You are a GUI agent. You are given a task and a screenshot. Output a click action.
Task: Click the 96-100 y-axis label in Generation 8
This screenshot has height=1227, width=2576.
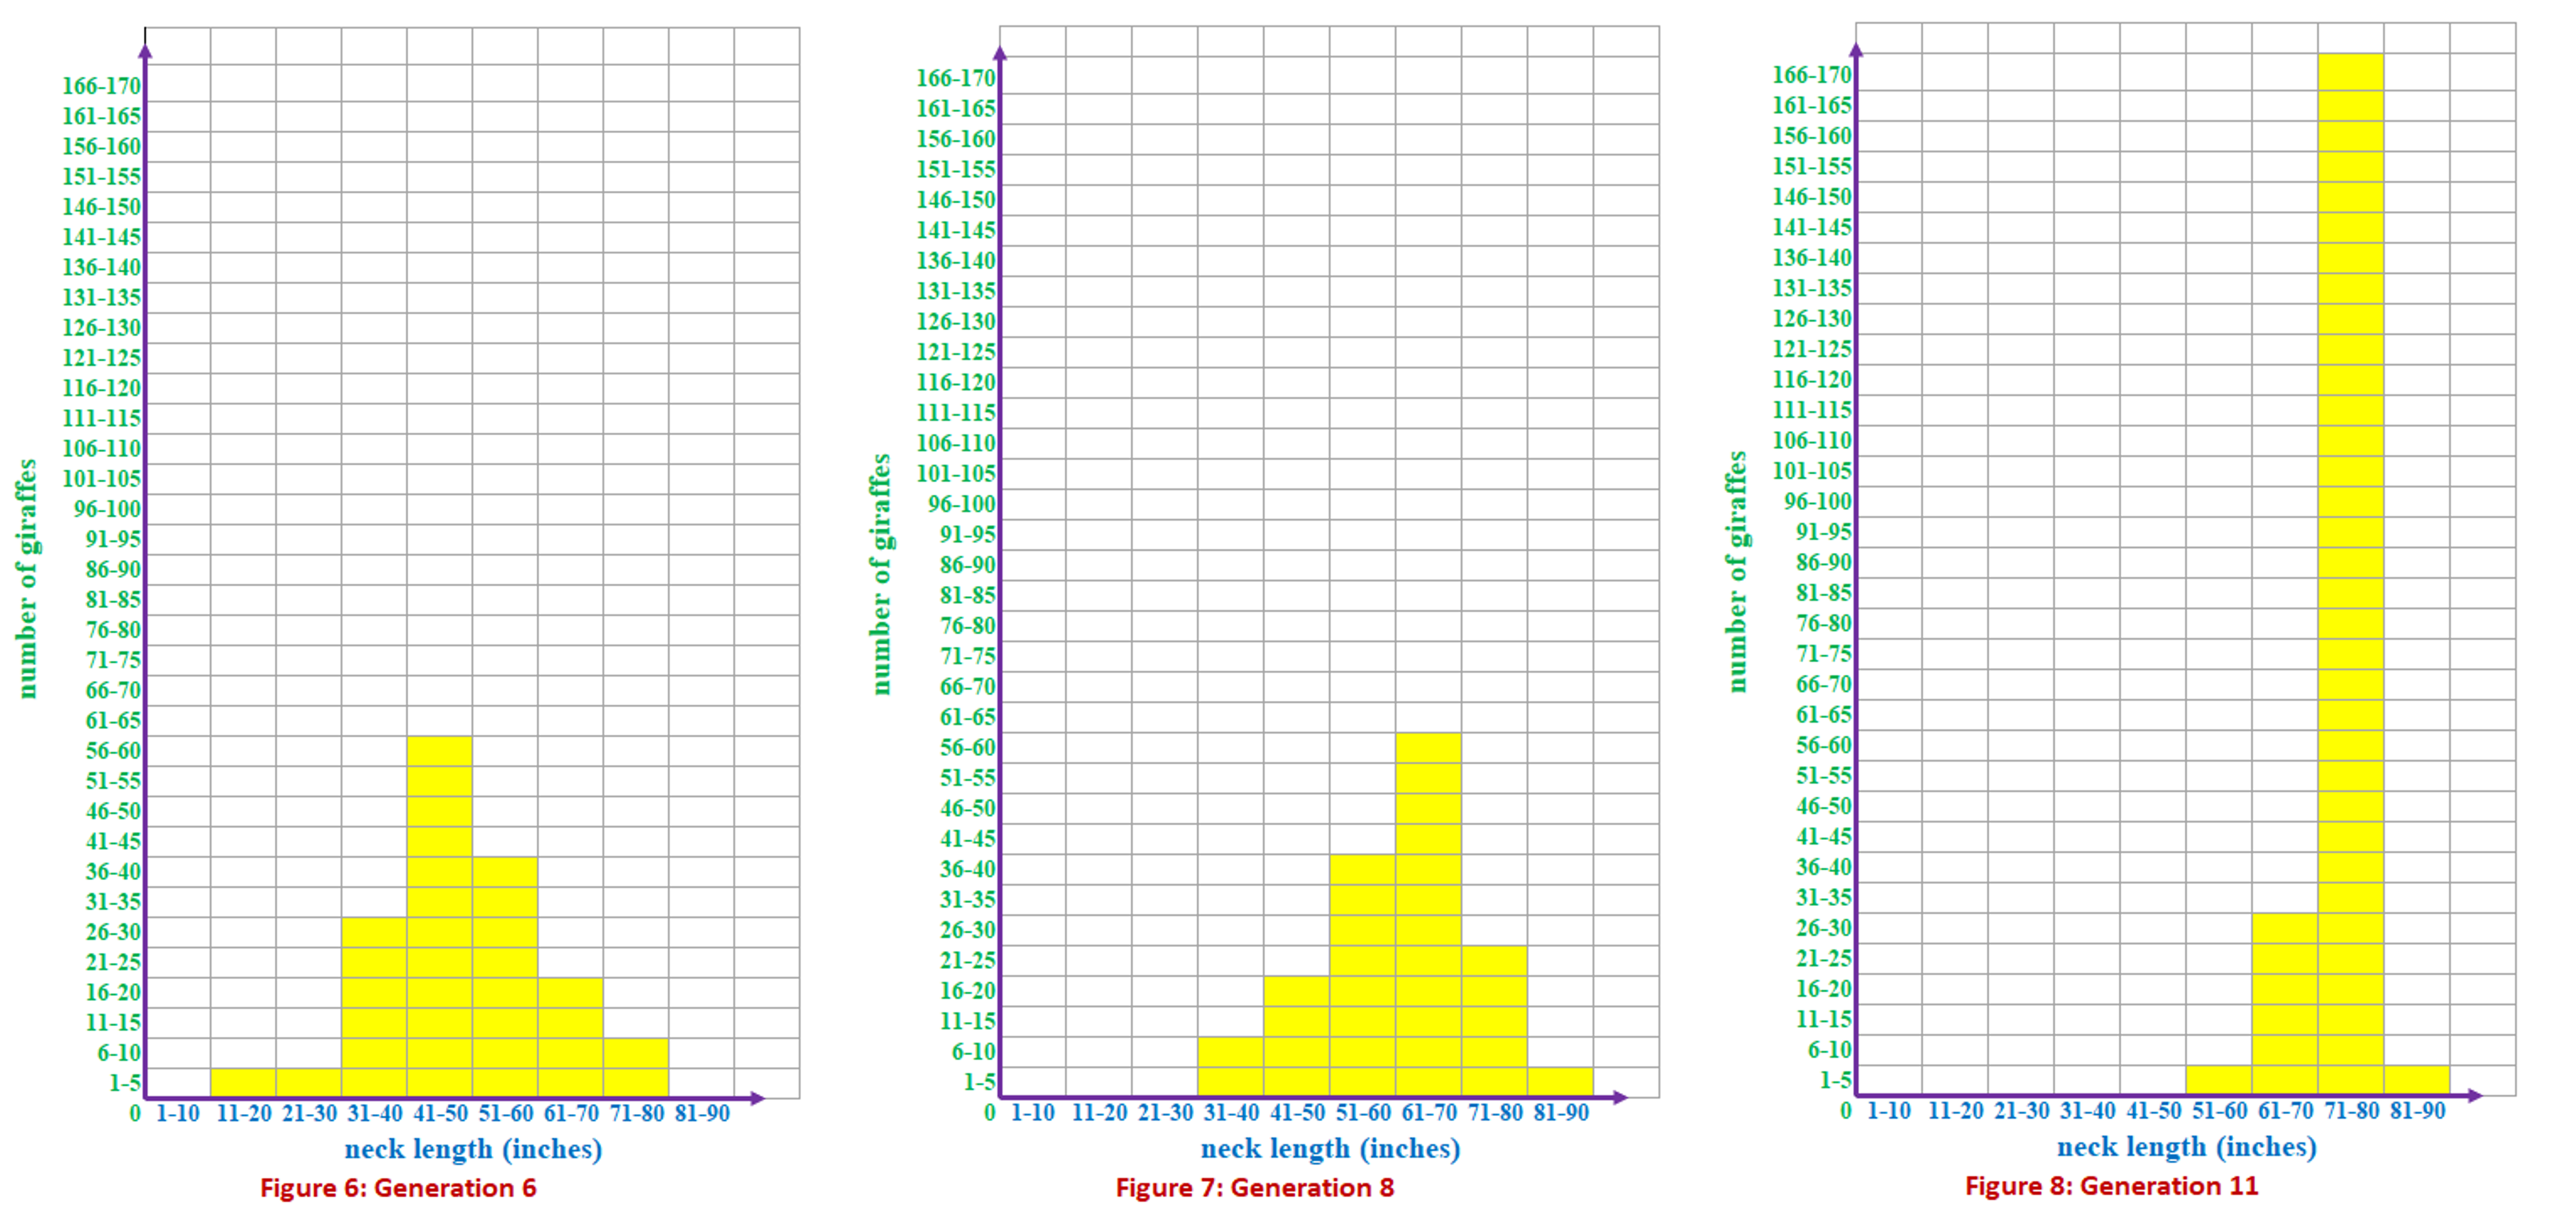961,504
